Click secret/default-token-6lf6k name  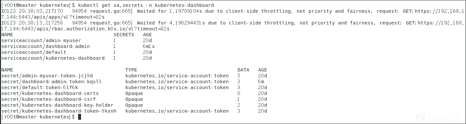point(40,87)
